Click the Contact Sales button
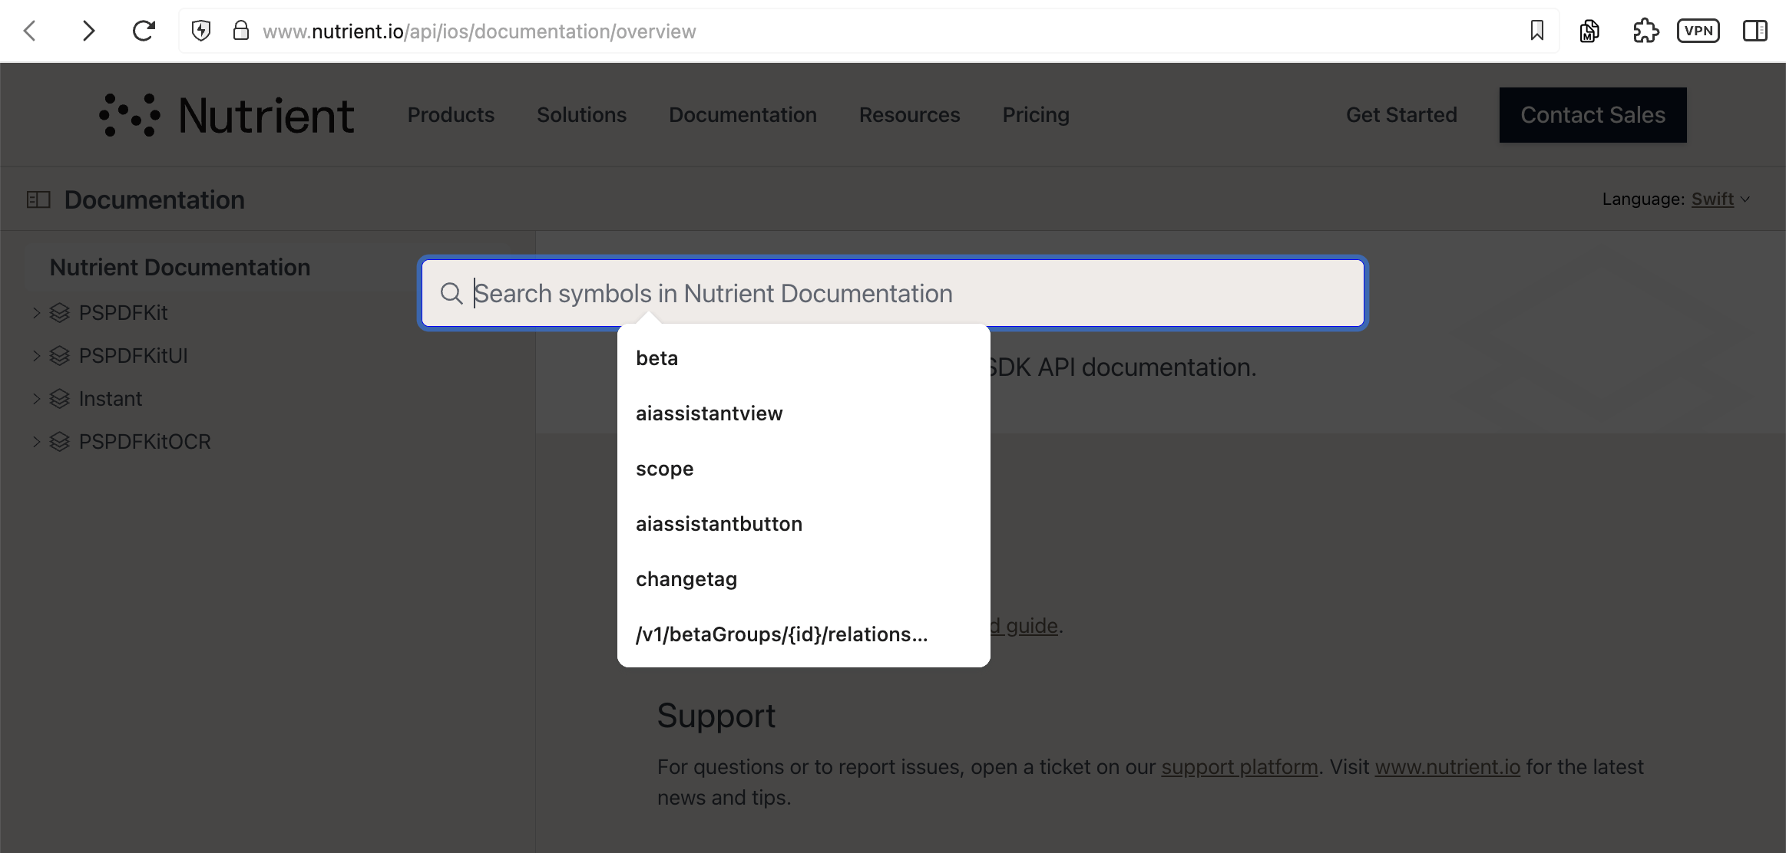1786x853 pixels. click(1593, 115)
